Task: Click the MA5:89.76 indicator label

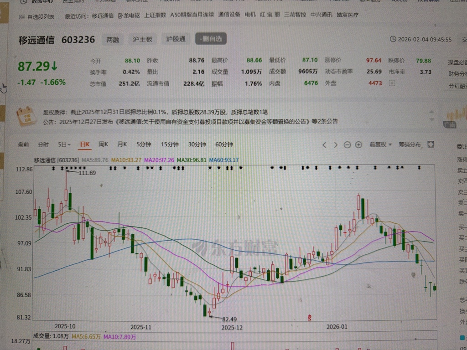Action: coord(95,160)
